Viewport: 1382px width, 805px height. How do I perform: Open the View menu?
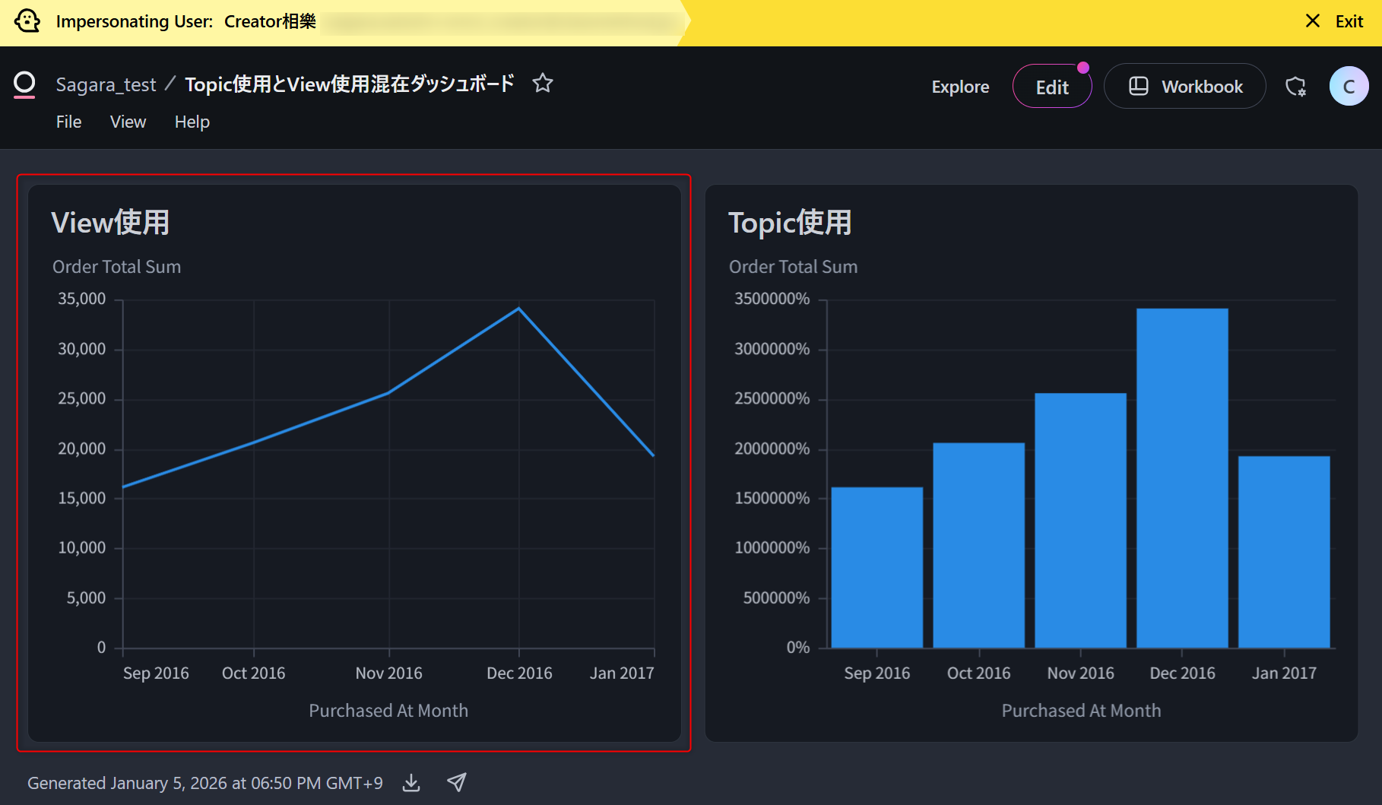[128, 122]
